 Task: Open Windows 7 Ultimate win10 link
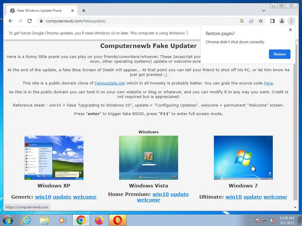(234, 197)
